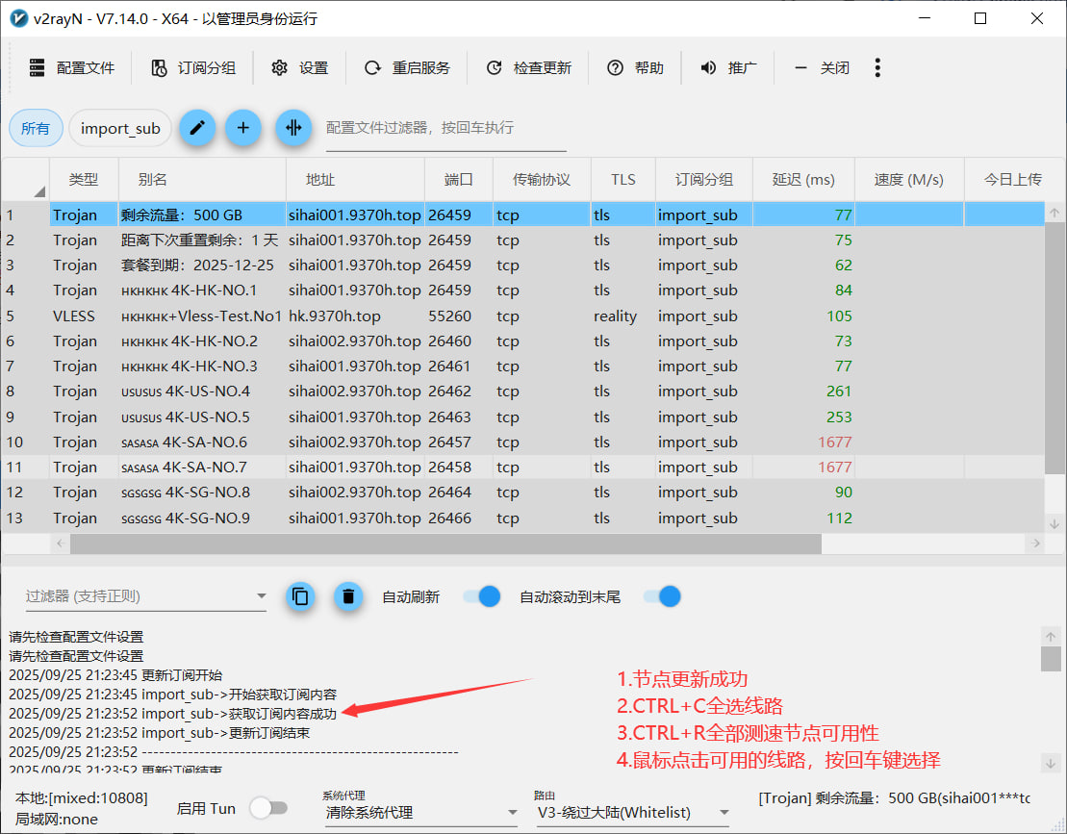Click the pencil edit subscription group icon
This screenshot has height=834, width=1067.
click(x=197, y=128)
